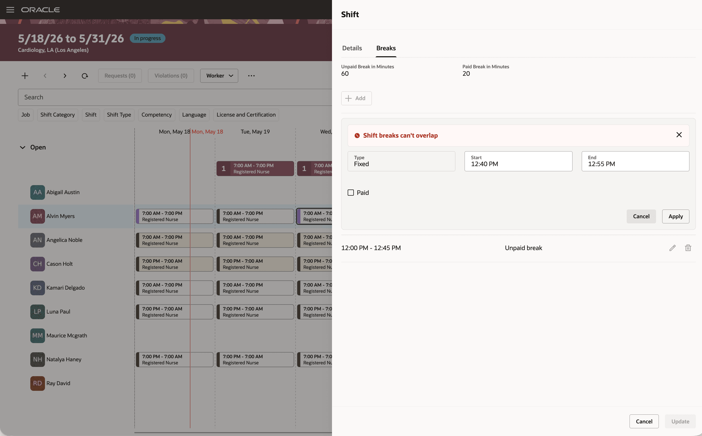The height and width of the screenshot is (436, 702).
Task: Open Kamari Delgado's Monday shift
Action: (174, 288)
